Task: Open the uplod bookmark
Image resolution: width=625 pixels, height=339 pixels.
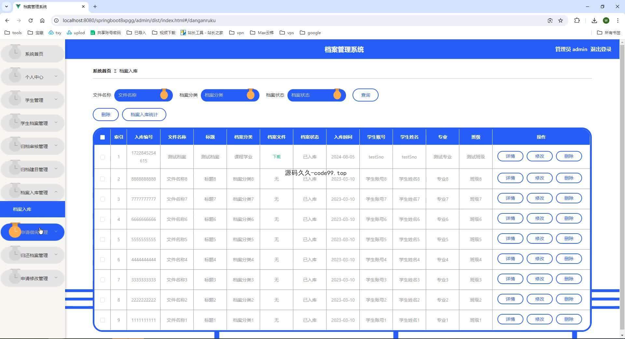Action: (76, 33)
